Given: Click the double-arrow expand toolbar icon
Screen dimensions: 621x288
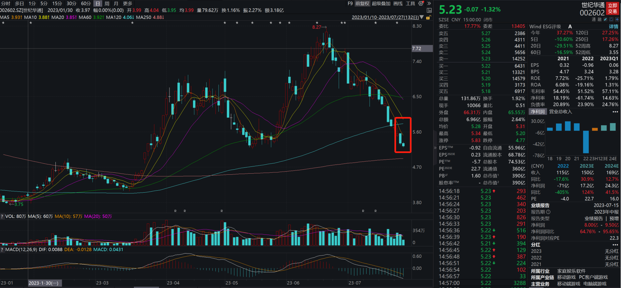Looking at the screenshot, I should 429,4.
